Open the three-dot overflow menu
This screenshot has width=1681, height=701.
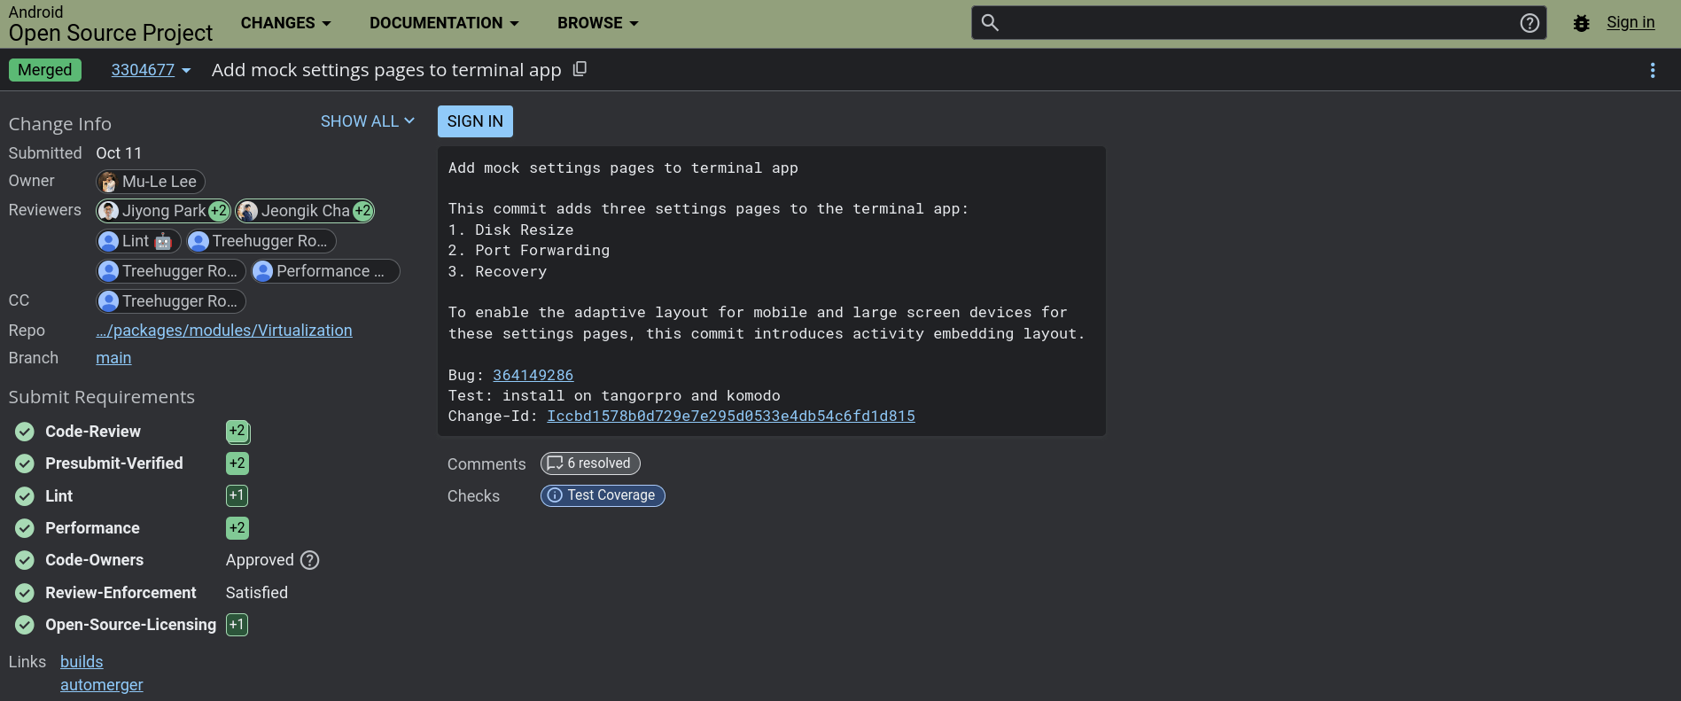click(1653, 70)
